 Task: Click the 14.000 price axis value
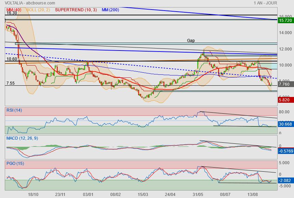285,33
